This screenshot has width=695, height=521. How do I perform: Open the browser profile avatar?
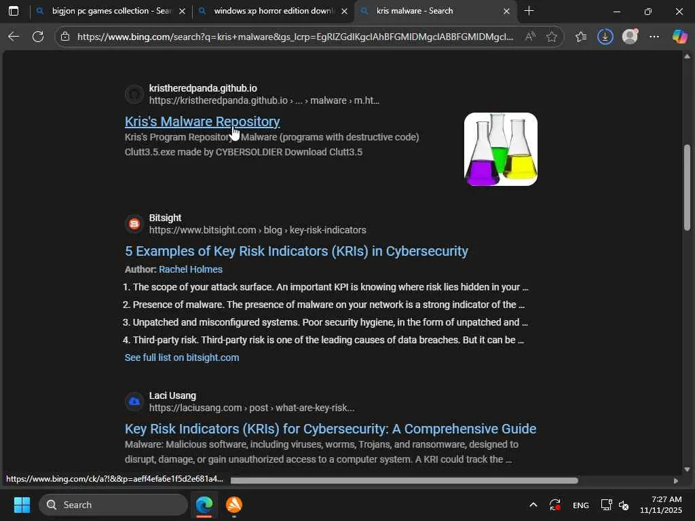click(630, 37)
